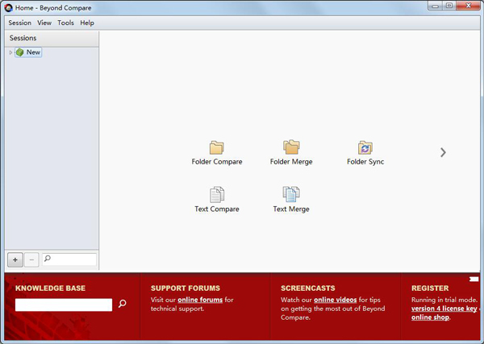Click the plus button to add session
The height and width of the screenshot is (344, 484).
[x=15, y=259]
